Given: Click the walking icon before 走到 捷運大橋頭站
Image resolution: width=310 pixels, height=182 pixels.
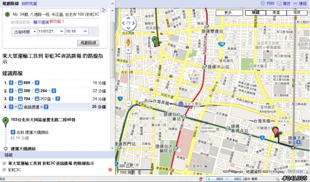Looking at the screenshot, I should 13,132.
